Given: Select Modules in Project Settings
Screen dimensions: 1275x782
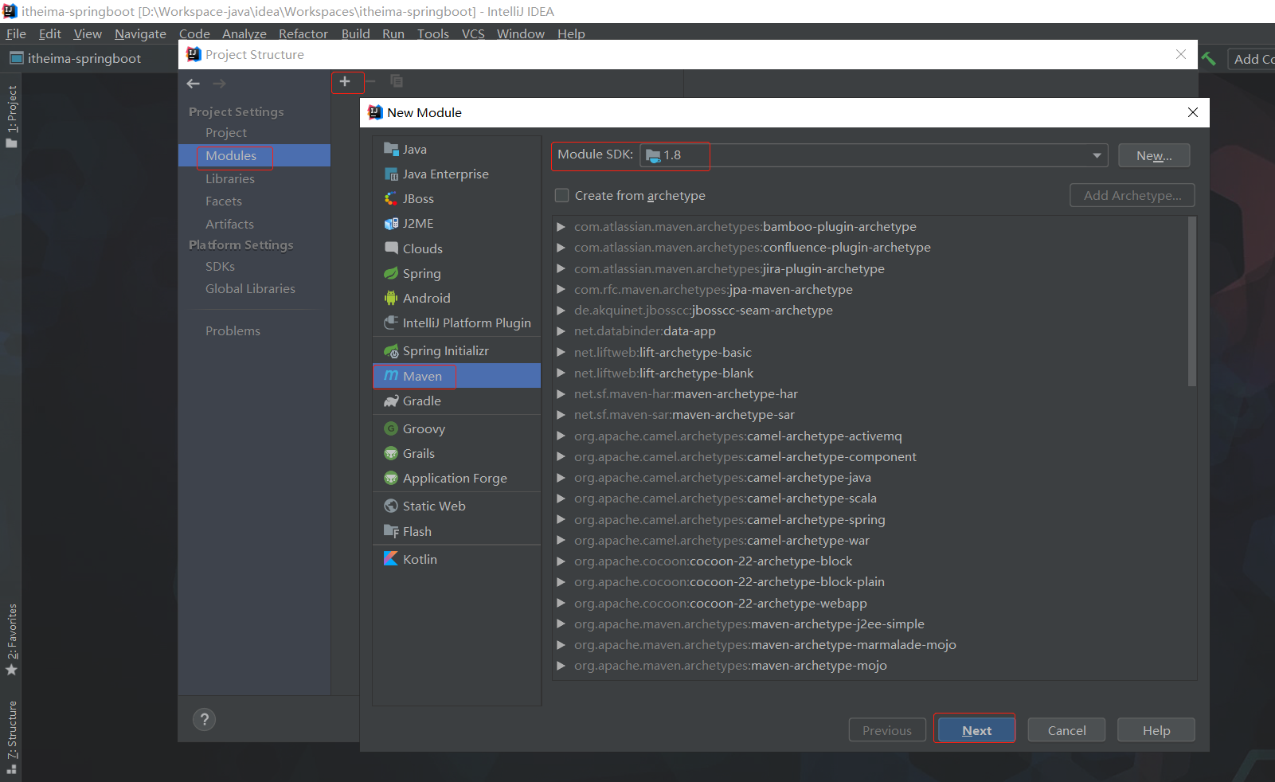Looking at the screenshot, I should click(254, 155).
